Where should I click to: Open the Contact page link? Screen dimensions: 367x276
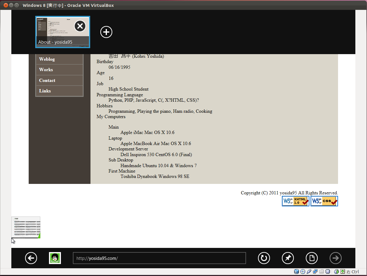47,80
